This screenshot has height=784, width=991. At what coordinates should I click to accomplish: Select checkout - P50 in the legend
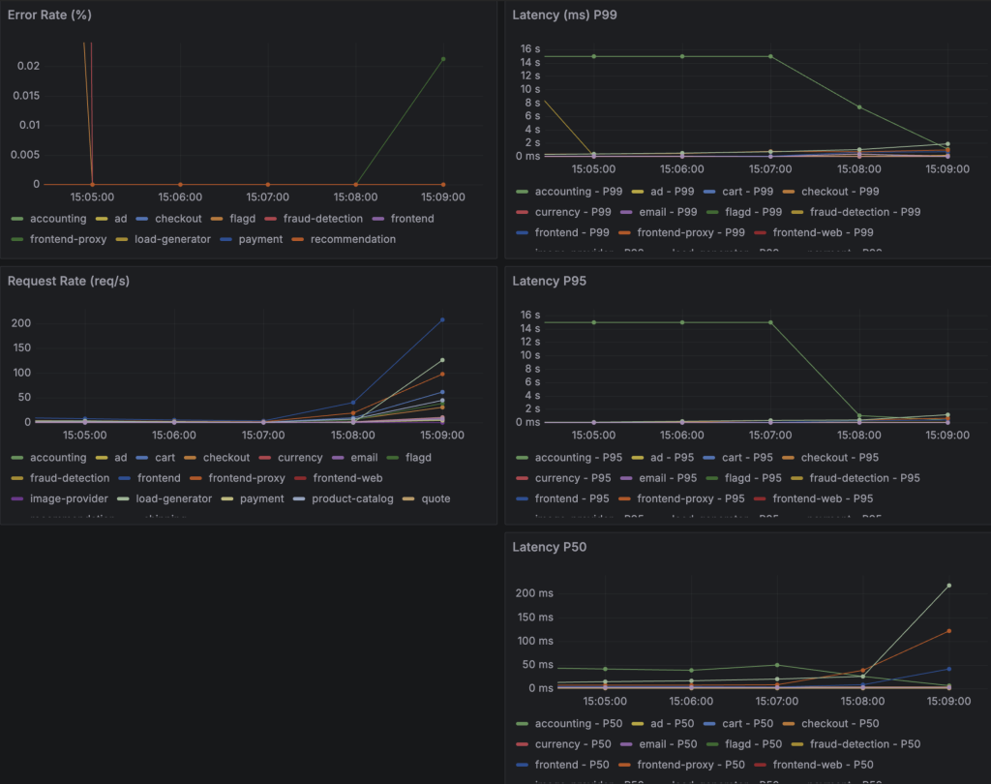[840, 723]
